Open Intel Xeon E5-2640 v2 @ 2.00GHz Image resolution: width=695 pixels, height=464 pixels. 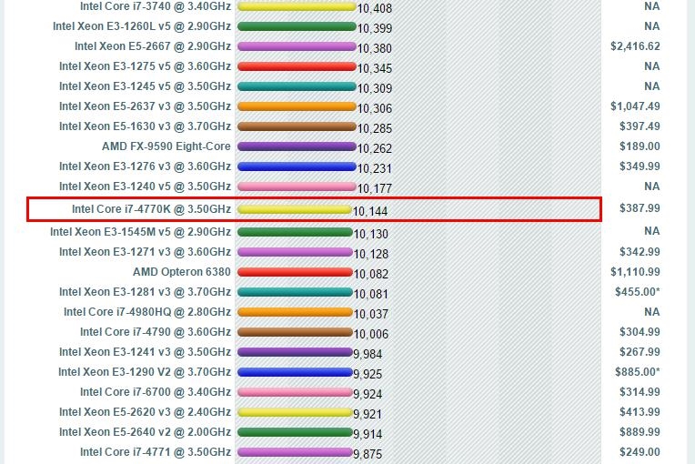tap(145, 431)
